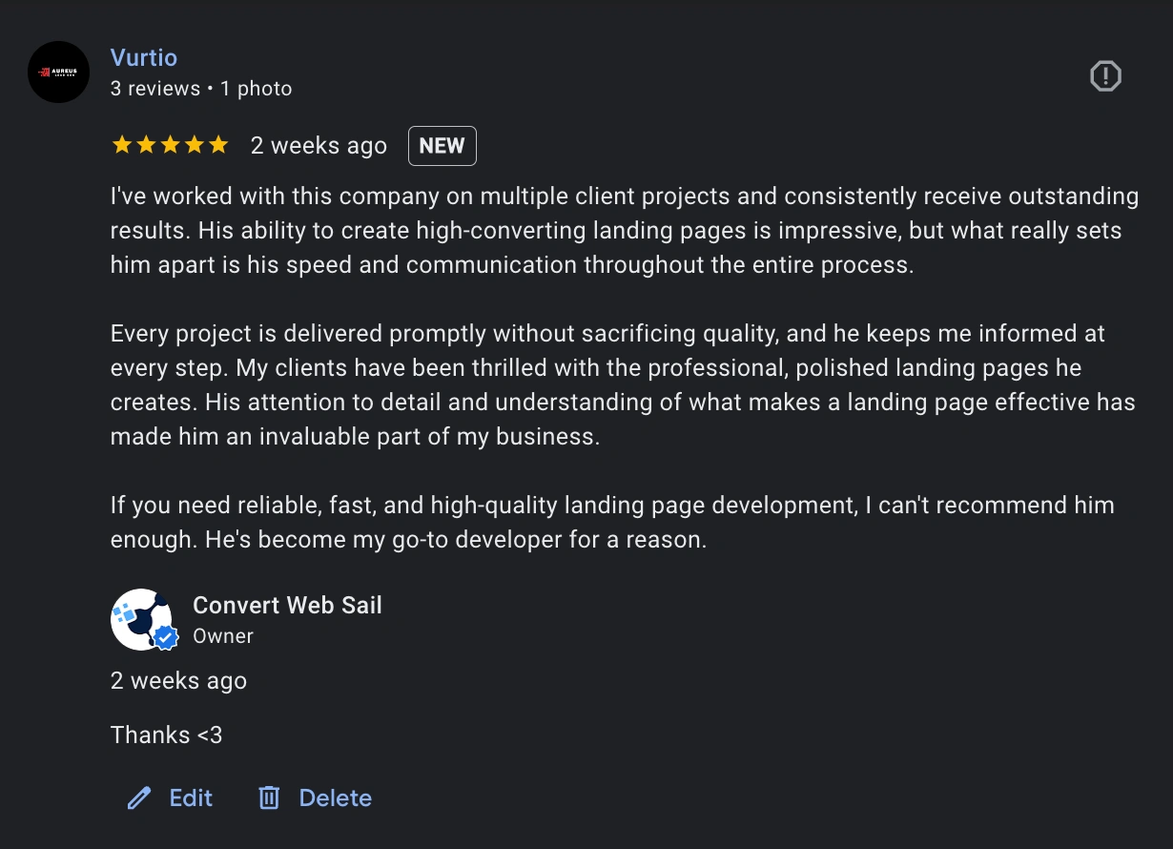
Task: Click the 3 reviews count text
Action: 155,88
